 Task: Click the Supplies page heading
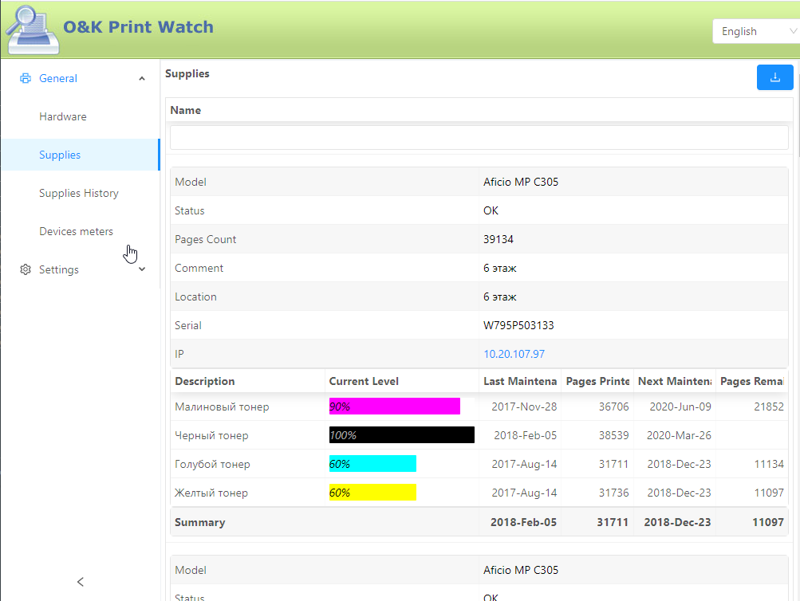point(187,73)
